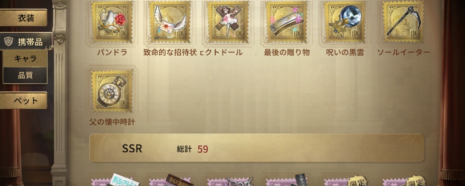465x186 pixels.
Task: Collapse the SSR section header
Action: 257,148
